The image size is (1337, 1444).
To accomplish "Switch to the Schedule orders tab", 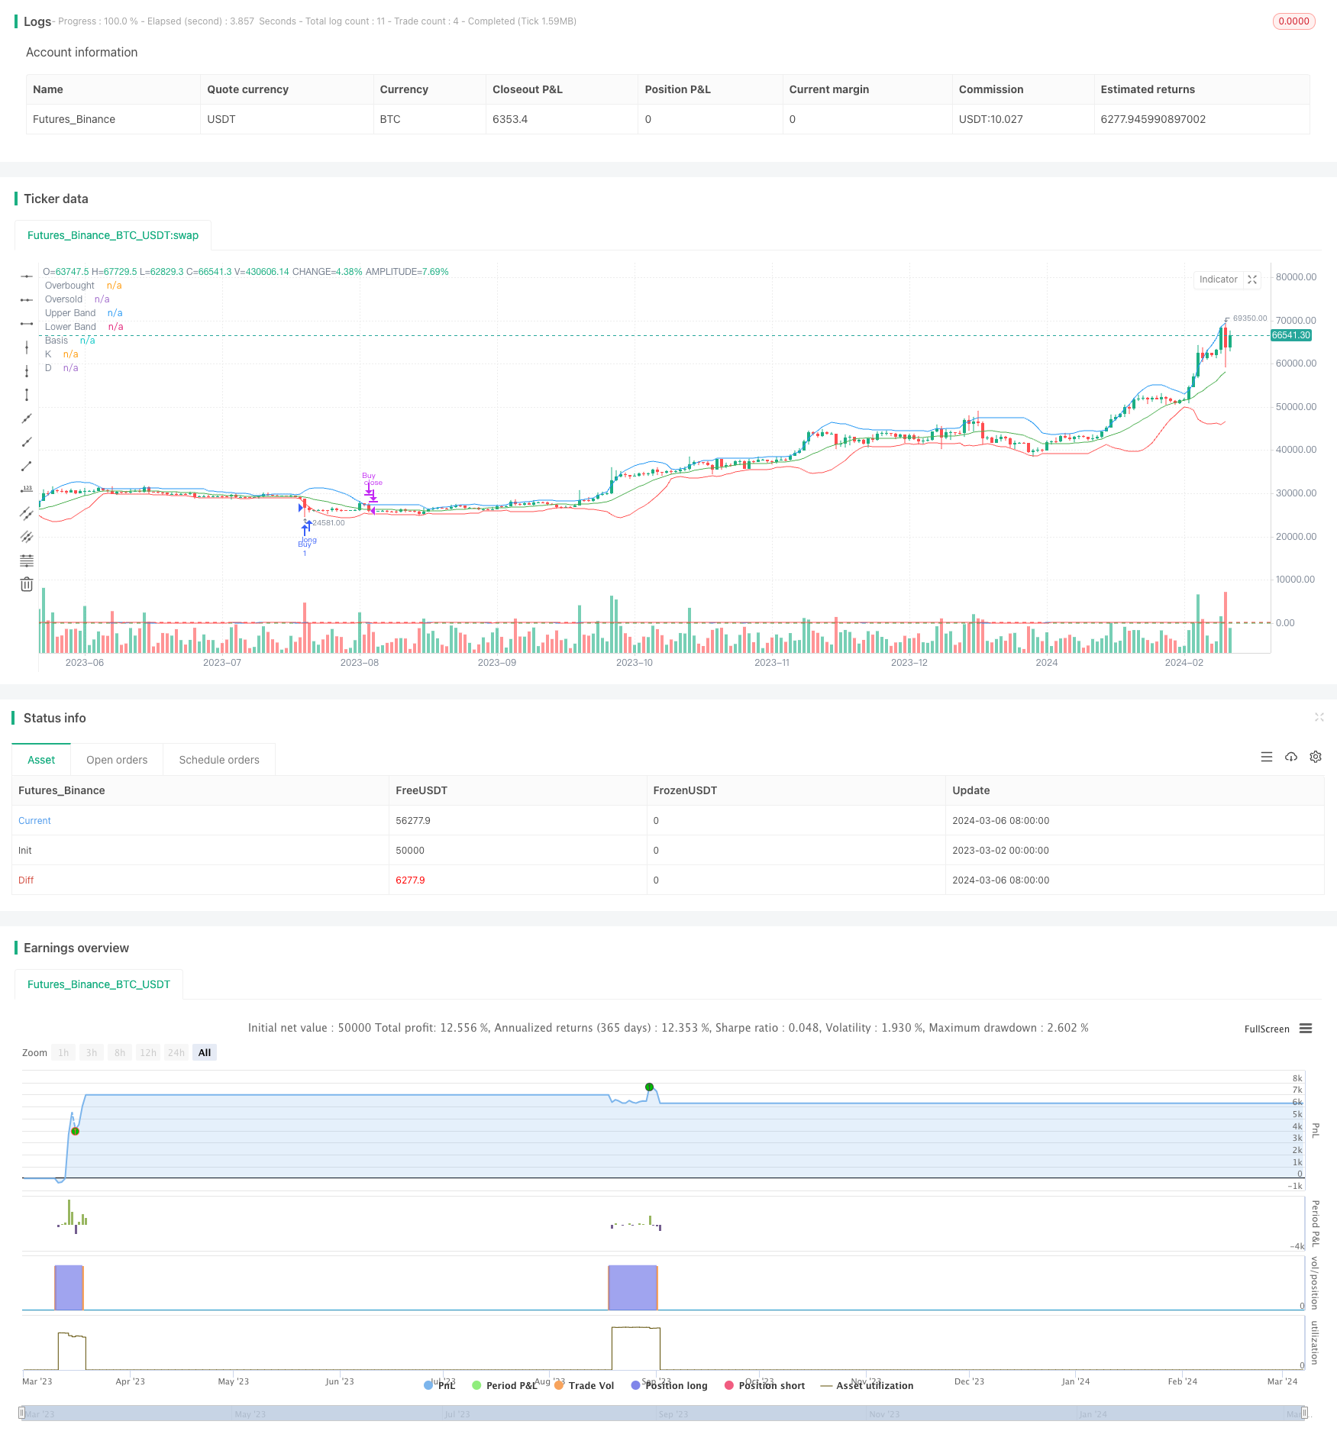I will point(219,760).
